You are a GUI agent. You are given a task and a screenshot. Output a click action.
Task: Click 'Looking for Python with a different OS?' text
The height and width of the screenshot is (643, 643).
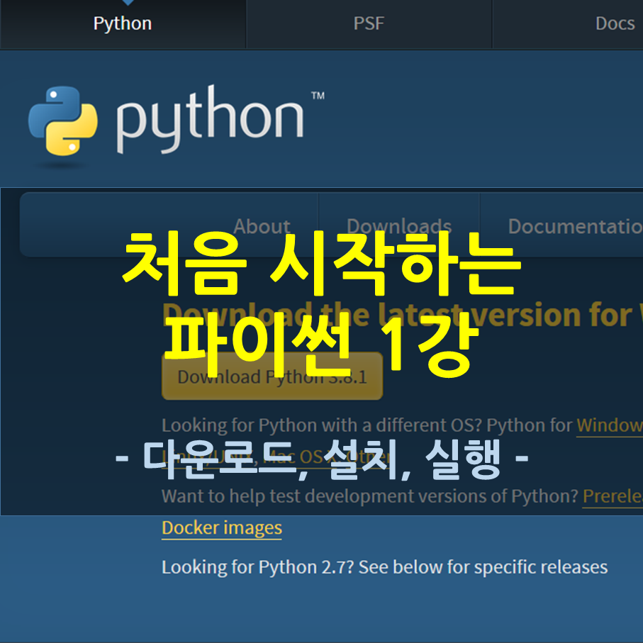point(322,425)
